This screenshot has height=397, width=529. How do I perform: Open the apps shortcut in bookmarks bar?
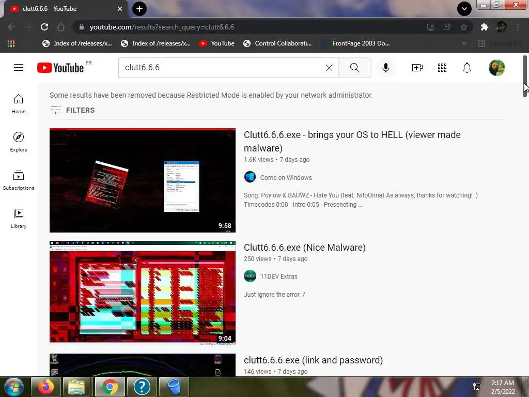11,43
